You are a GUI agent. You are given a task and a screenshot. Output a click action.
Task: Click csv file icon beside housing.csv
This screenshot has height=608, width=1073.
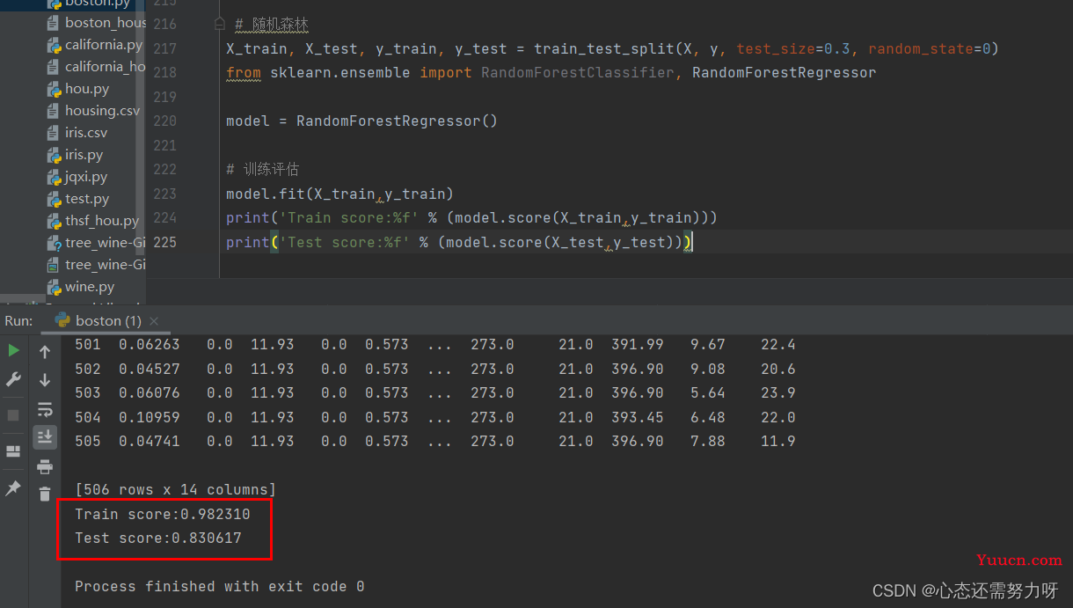tap(54, 110)
